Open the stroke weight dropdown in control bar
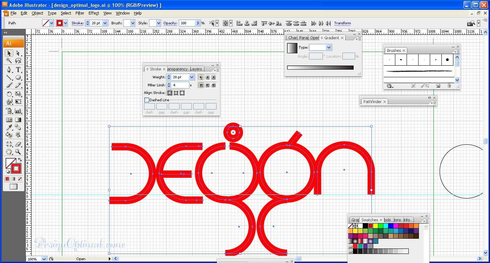This screenshot has width=490, height=263. [x=105, y=23]
